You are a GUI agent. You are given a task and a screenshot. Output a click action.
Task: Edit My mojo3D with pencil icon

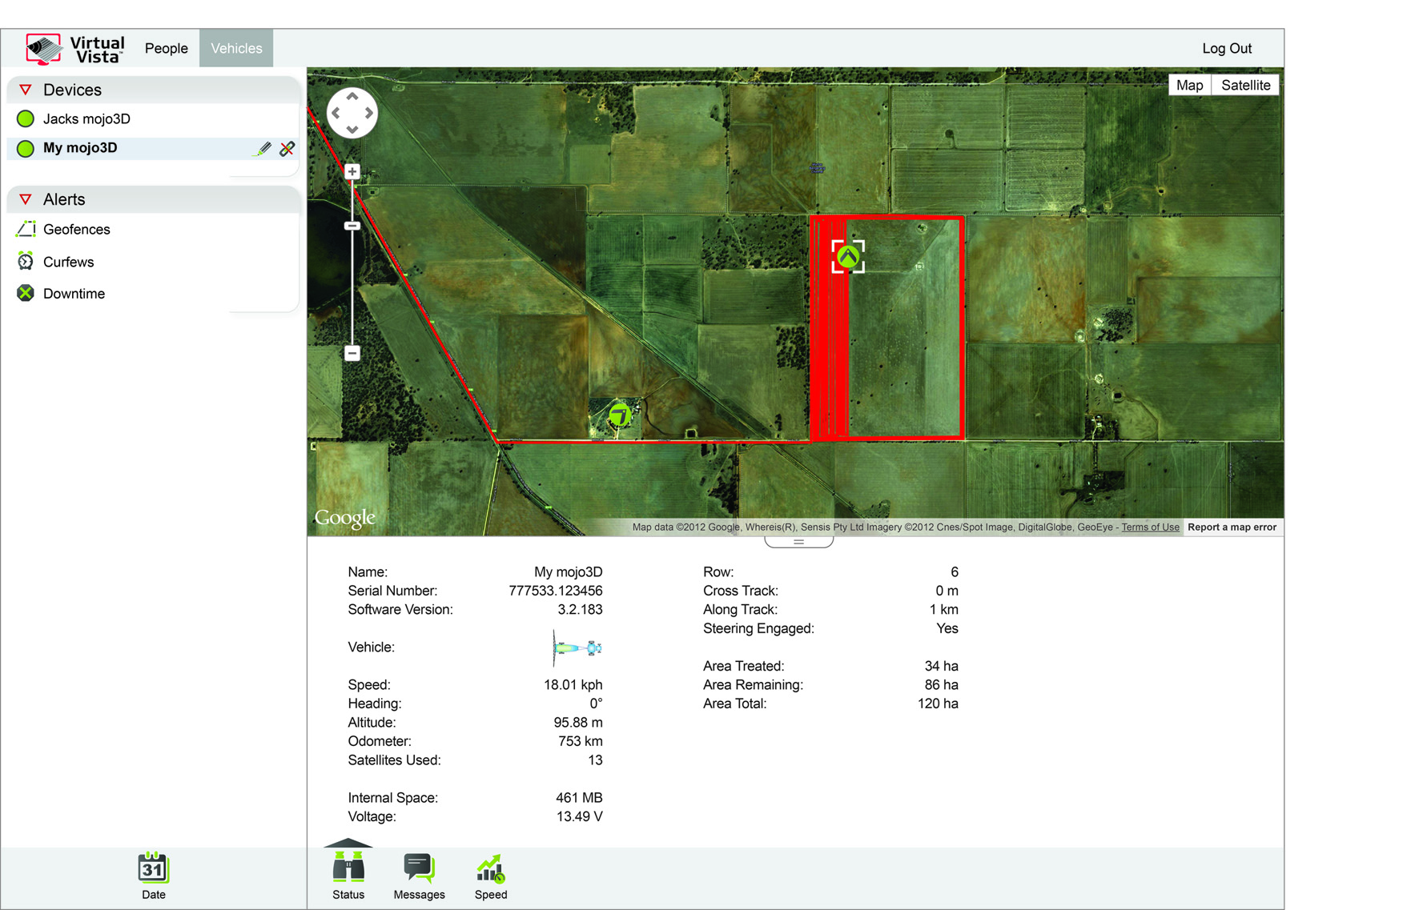click(262, 149)
